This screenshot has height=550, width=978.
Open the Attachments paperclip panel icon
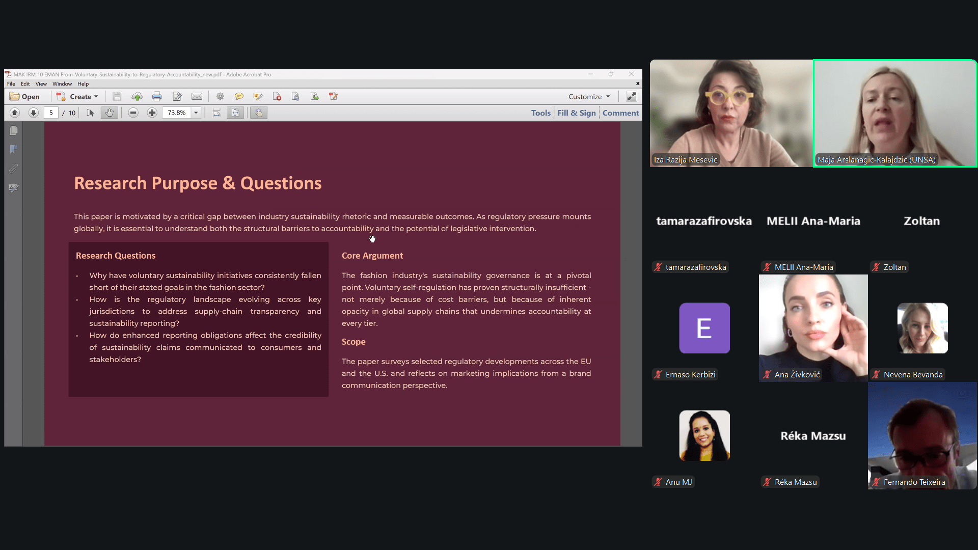point(14,169)
